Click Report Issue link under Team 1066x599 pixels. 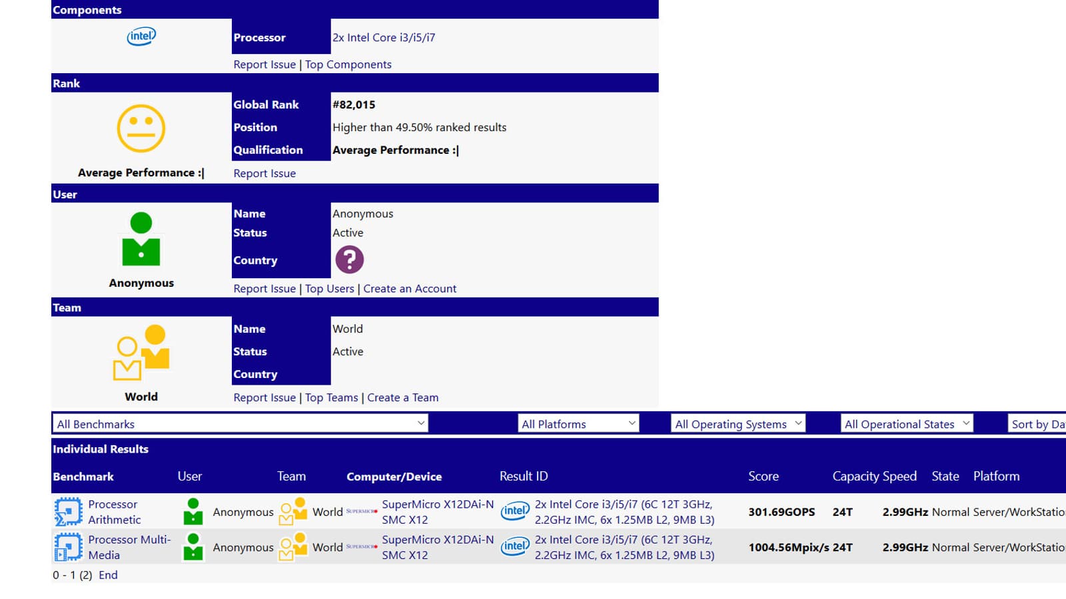(x=265, y=397)
